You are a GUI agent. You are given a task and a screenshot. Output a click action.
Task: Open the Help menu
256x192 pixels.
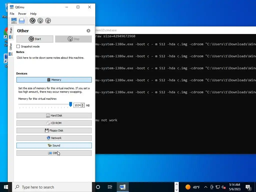[33, 14]
